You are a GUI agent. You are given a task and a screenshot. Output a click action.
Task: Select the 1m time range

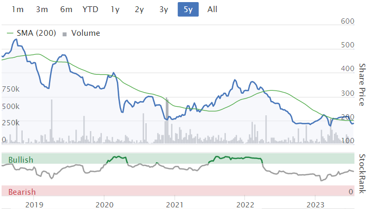point(18,9)
